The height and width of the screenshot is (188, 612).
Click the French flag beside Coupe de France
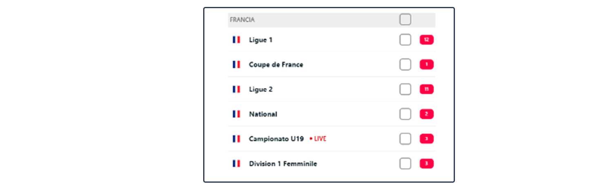click(236, 64)
